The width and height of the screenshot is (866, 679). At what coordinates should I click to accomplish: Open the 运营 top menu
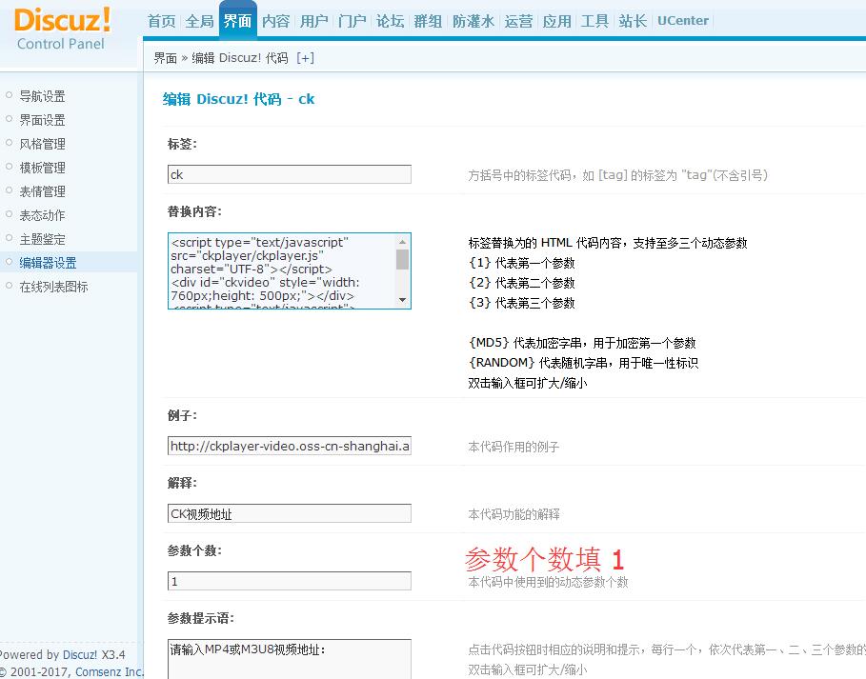point(518,21)
